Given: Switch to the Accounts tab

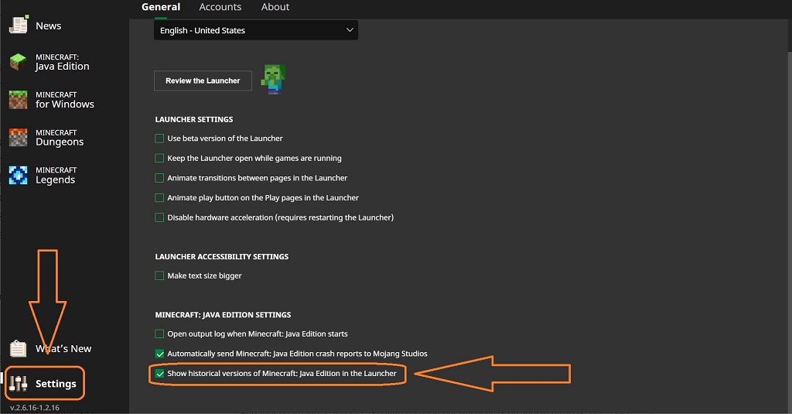Looking at the screenshot, I should [x=220, y=7].
